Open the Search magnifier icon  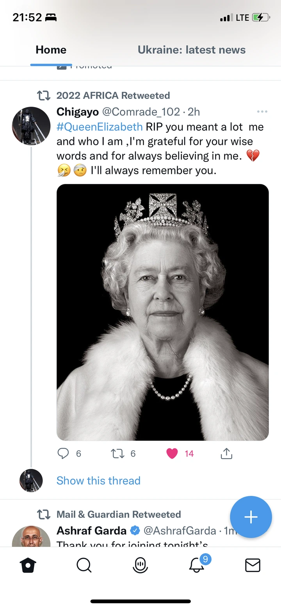click(84, 565)
